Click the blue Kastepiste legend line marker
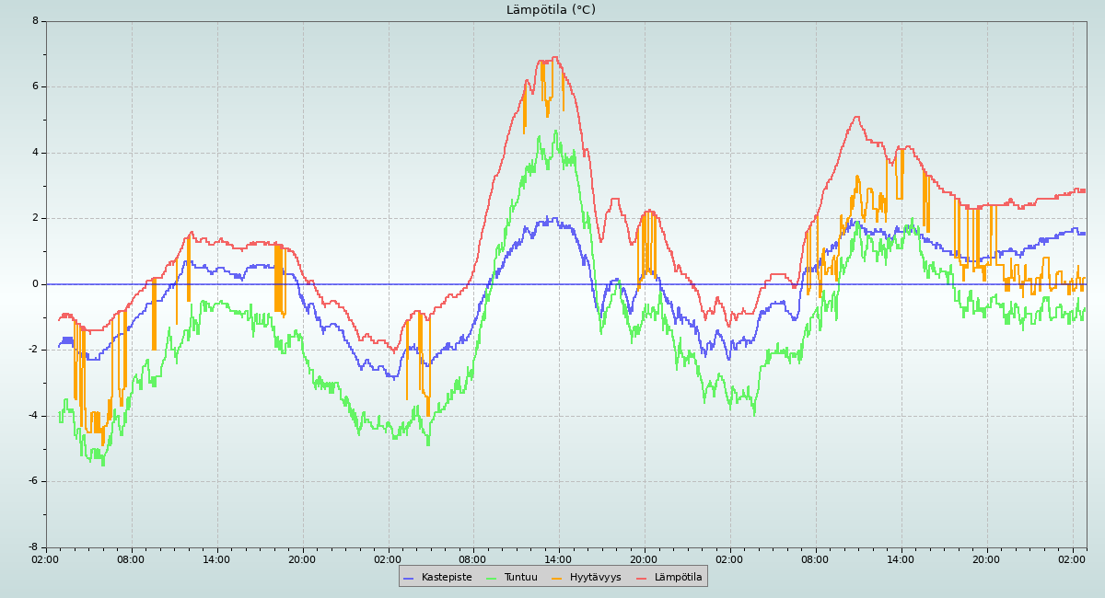 point(409,578)
